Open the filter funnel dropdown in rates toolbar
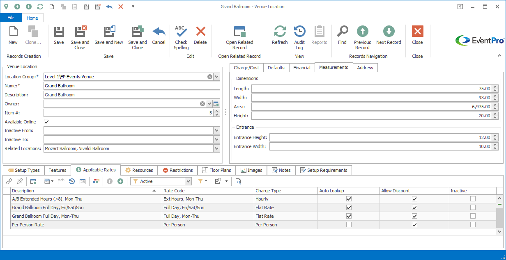Image resolution: width=506 pixels, height=260 pixels. pyautogui.click(x=206, y=181)
